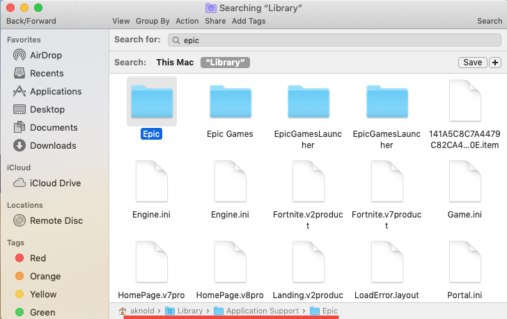Open the Group By toolbar menu

[x=153, y=21]
